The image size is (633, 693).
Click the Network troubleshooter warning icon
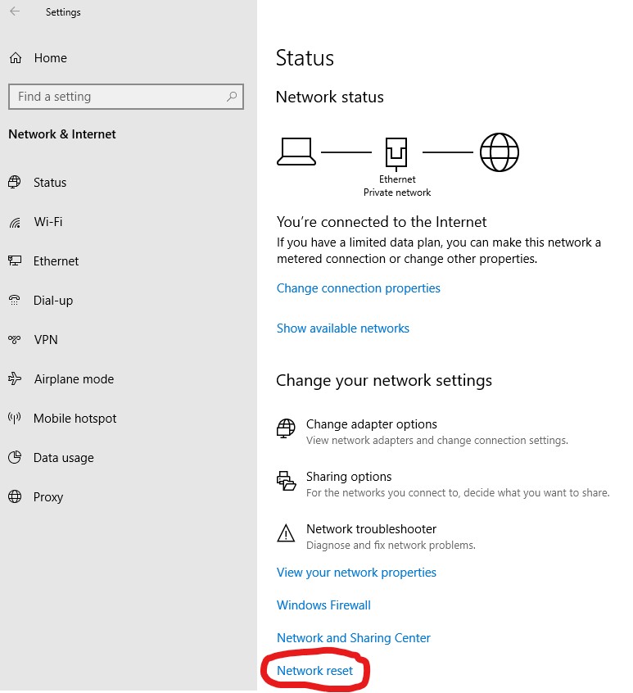pos(286,535)
